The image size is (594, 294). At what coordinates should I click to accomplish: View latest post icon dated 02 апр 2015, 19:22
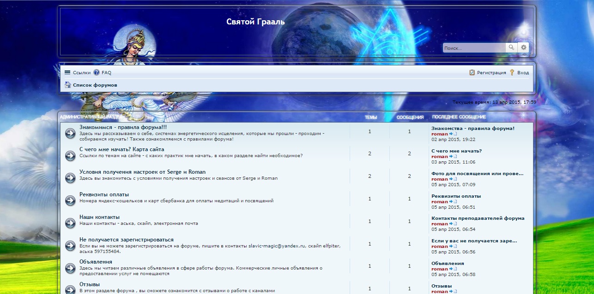click(x=453, y=134)
